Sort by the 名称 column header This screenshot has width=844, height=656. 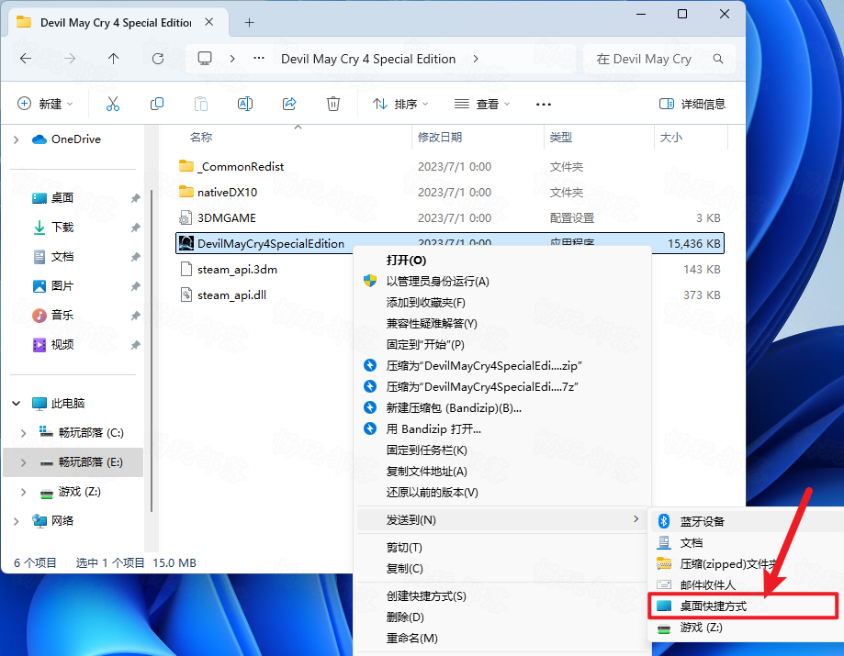tap(201, 138)
